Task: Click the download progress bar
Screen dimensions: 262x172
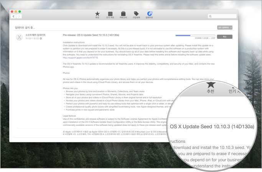Action: pos(195,35)
